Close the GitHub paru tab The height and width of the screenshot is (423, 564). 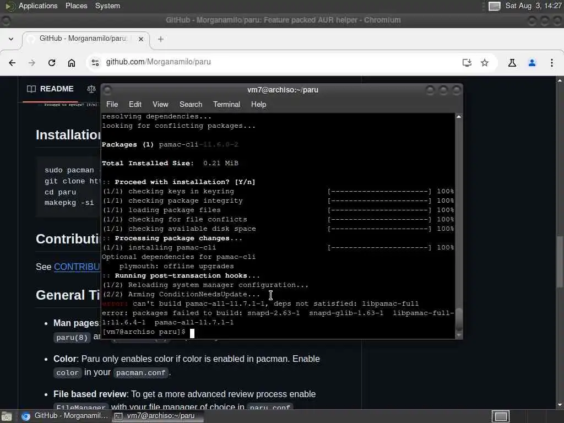(141, 39)
